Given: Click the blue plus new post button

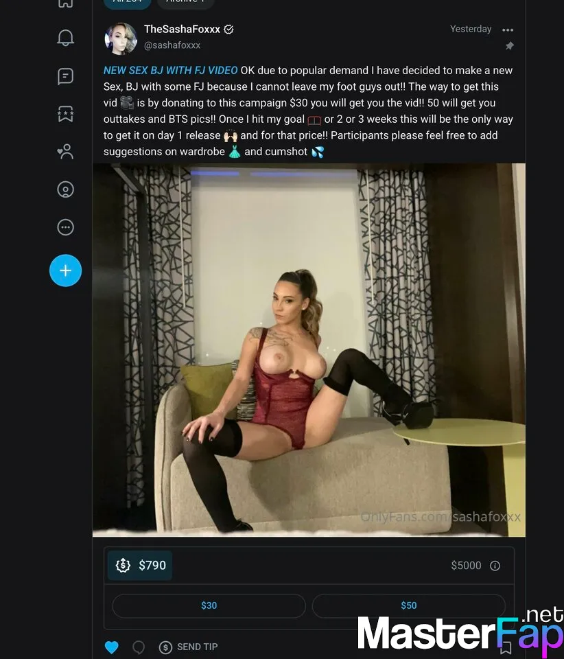Looking at the screenshot, I should [x=65, y=270].
